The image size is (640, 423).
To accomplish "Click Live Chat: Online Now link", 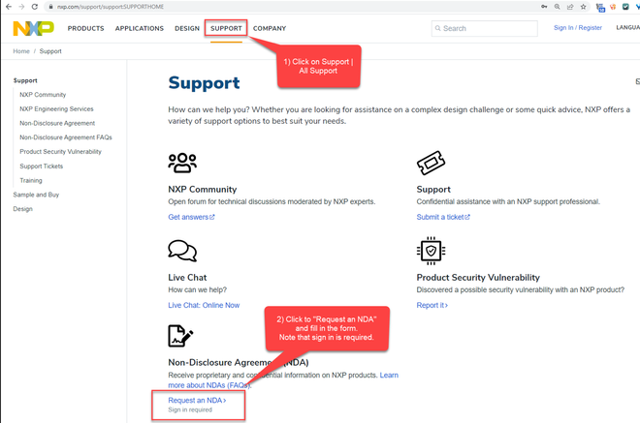I will pyautogui.click(x=204, y=305).
